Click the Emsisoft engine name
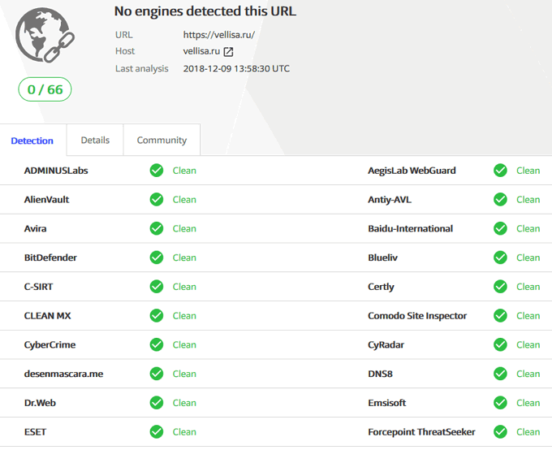The image size is (552, 450). tap(387, 403)
